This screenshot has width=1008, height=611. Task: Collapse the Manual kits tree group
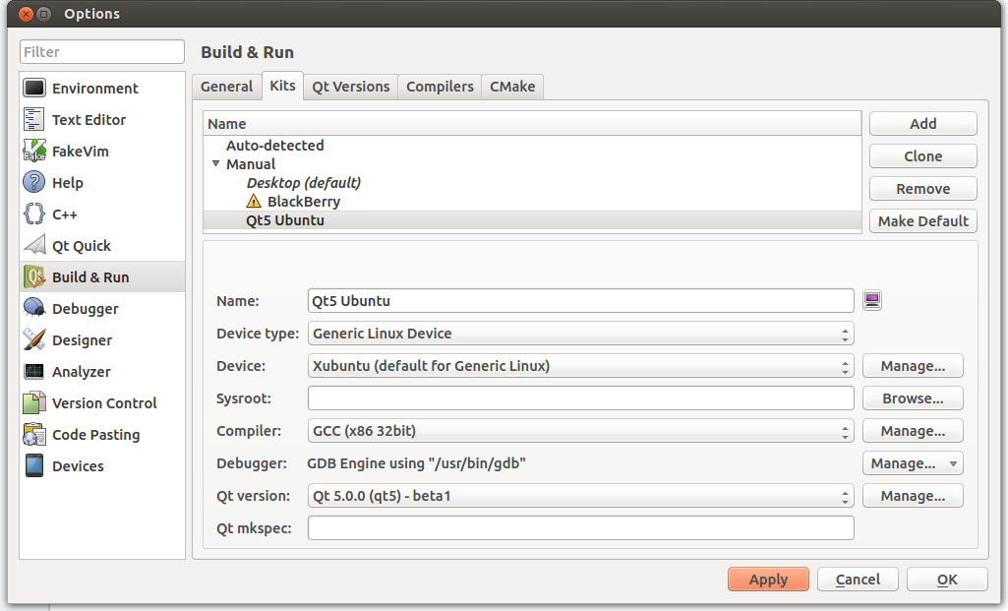[x=216, y=164]
